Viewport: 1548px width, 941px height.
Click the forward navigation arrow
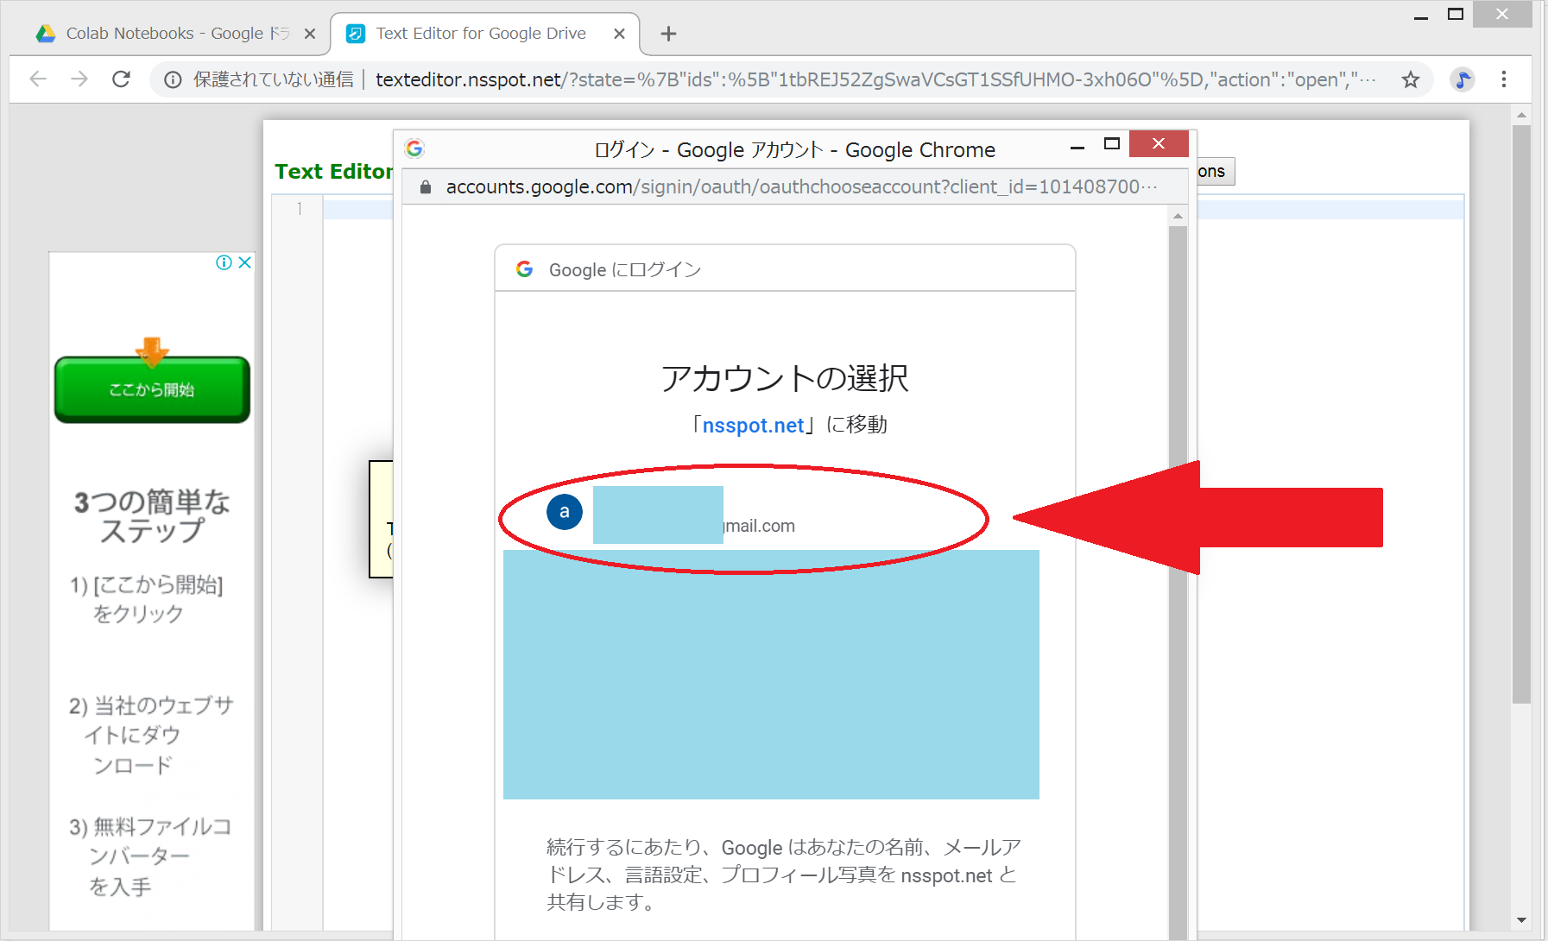[79, 79]
